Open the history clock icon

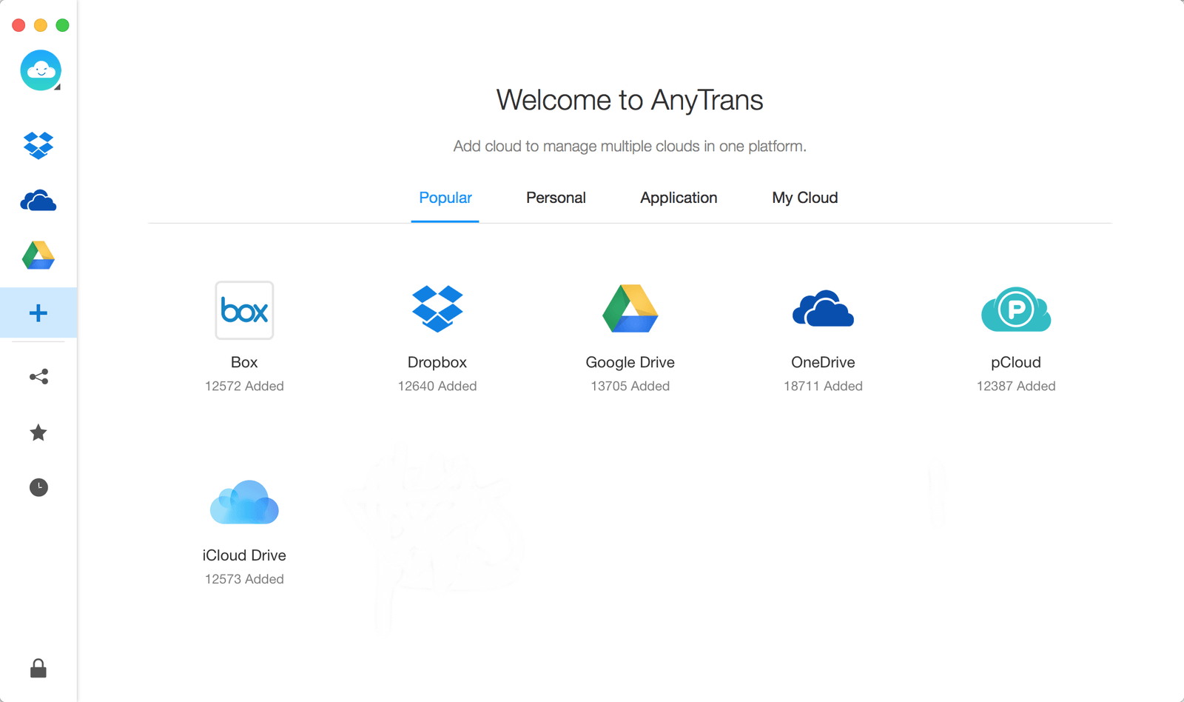38,487
